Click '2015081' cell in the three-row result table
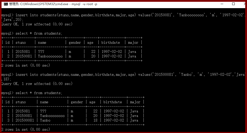The height and width of the screenshot is (133, 247). click(x=23, y=111)
